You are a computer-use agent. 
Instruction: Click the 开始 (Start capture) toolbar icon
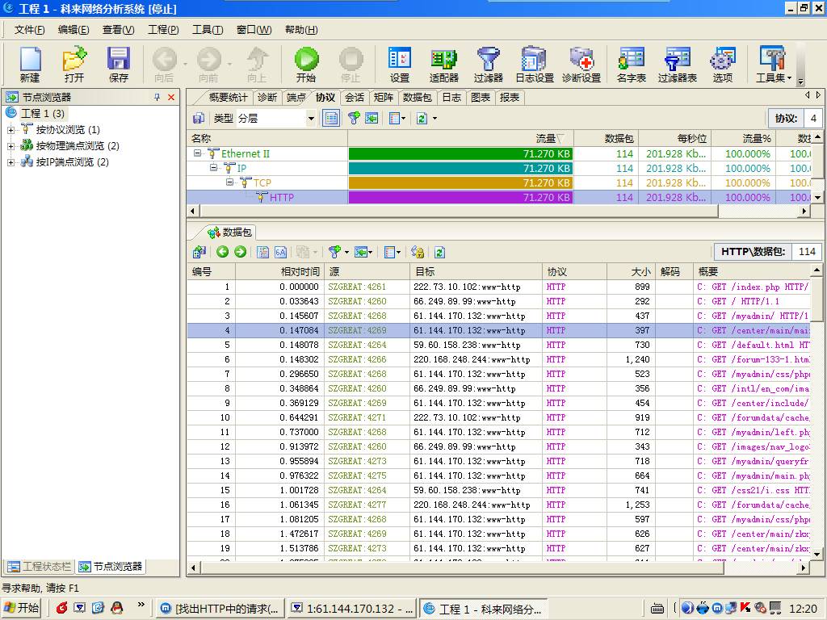[x=306, y=64]
